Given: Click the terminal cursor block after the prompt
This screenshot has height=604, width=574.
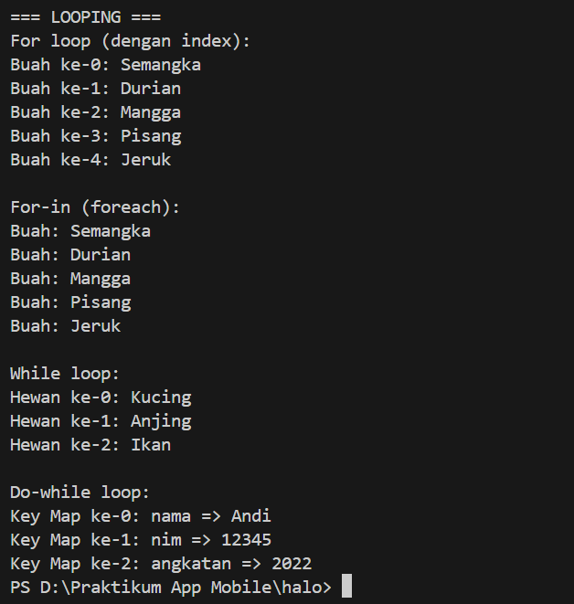Looking at the screenshot, I should coord(346,587).
